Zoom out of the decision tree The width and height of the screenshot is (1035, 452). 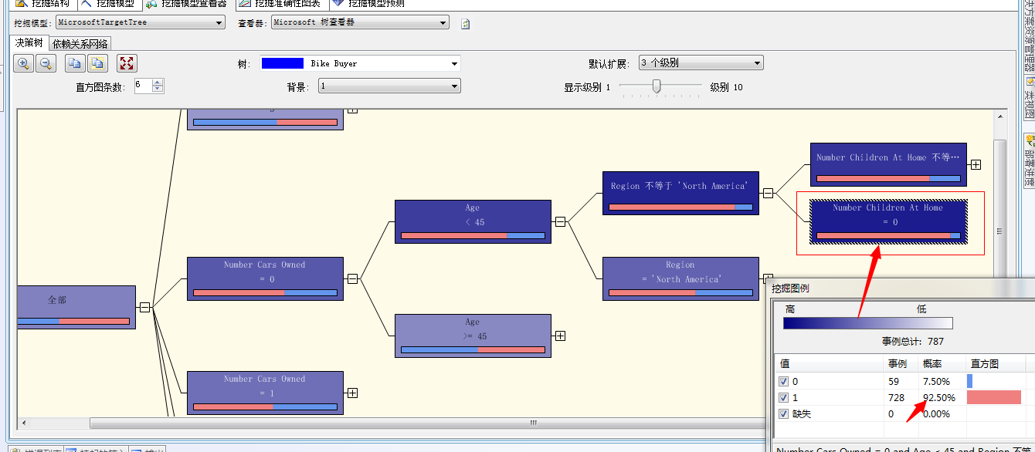pyautogui.click(x=46, y=64)
